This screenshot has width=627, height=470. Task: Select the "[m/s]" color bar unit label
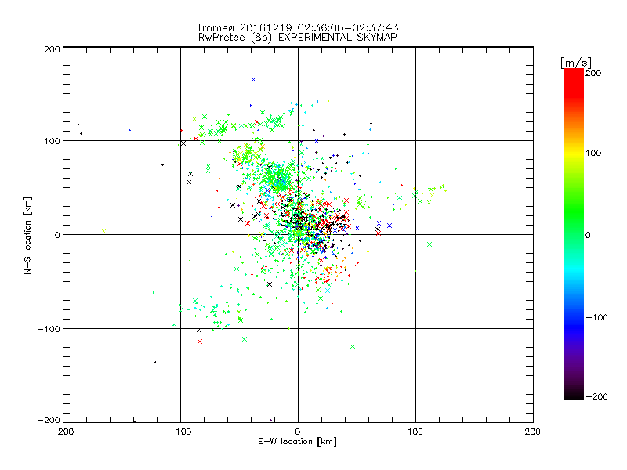576,63
